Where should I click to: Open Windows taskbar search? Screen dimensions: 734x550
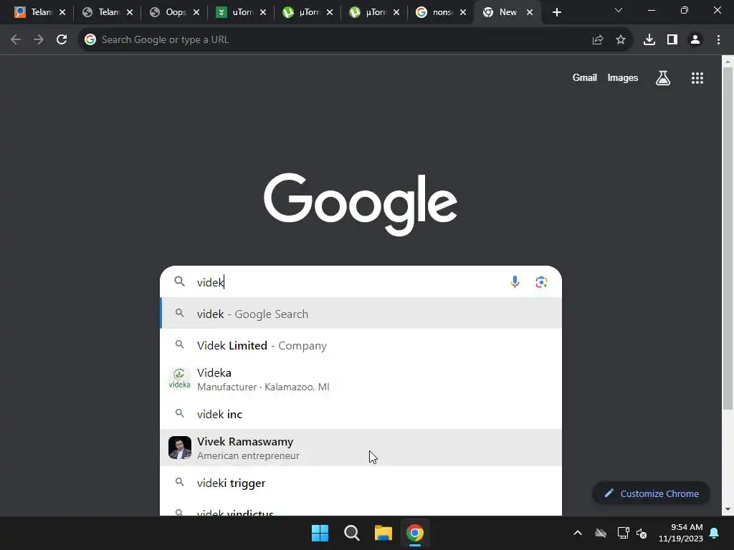coord(351,533)
